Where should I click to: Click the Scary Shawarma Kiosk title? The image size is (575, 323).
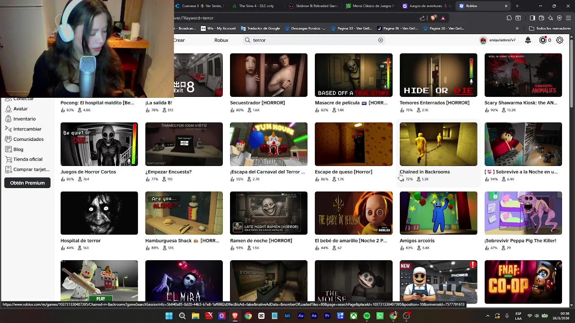coord(521,103)
